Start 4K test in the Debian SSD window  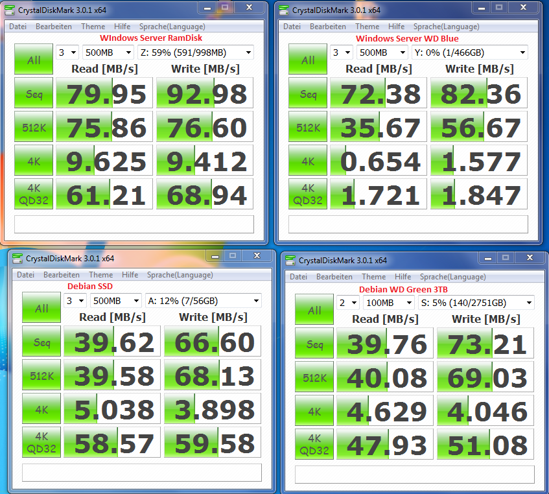tap(41, 408)
